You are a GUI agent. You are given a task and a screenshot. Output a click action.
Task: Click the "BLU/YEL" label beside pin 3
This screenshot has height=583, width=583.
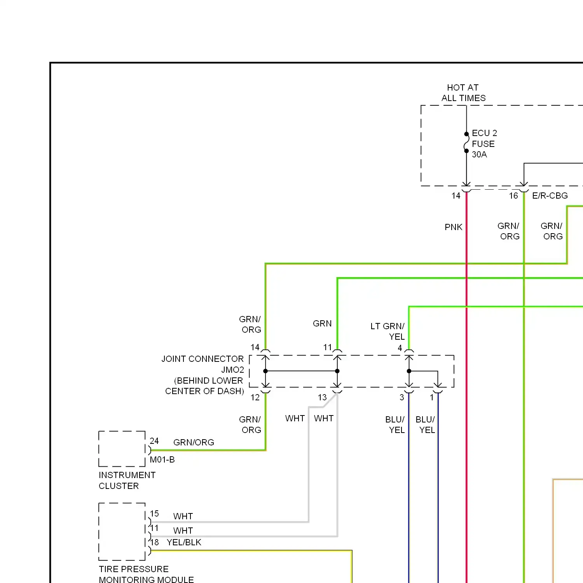395,425
